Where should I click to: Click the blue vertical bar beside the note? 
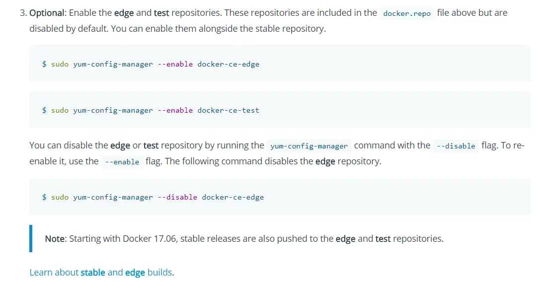pos(31,238)
